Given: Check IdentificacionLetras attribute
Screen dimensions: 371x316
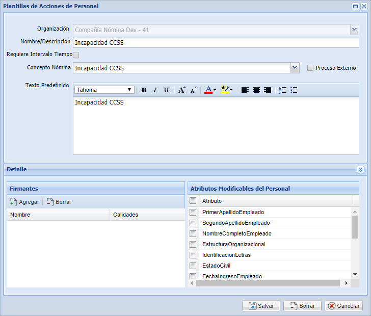Looking at the screenshot, I should pyautogui.click(x=193, y=255).
